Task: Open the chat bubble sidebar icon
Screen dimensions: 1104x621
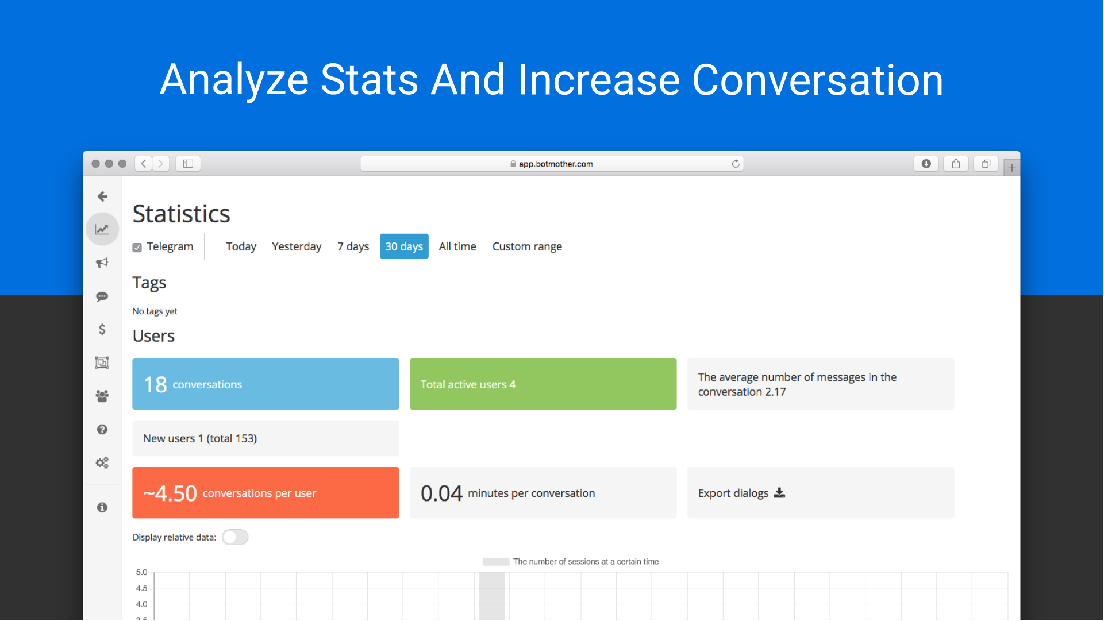Action: (102, 296)
